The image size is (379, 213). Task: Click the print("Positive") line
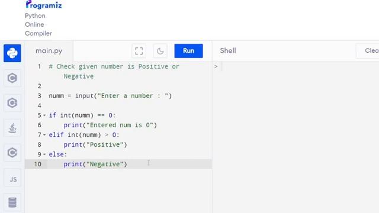[95, 144]
